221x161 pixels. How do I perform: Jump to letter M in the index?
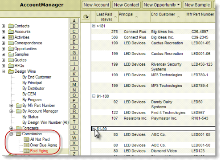point(74,85)
